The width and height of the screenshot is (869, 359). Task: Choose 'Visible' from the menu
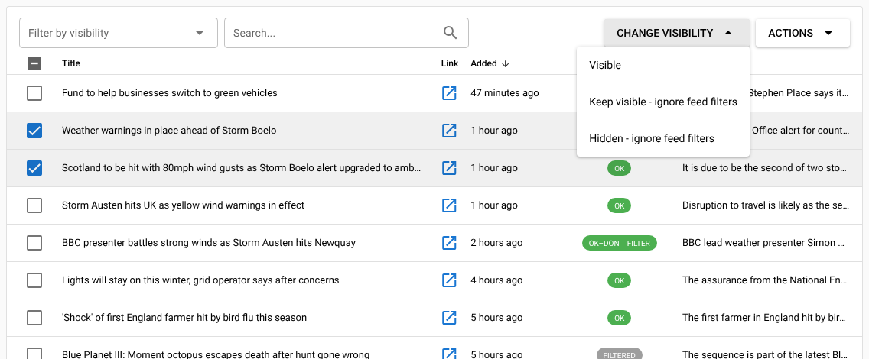click(x=662, y=65)
